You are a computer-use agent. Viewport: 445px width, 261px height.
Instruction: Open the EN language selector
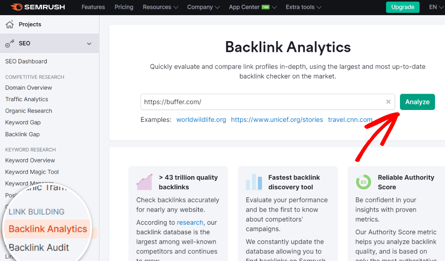pyautogui.click(x=436, y=7)
